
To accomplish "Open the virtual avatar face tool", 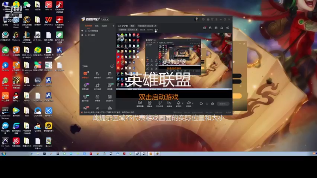I will [x=85, y=98].
